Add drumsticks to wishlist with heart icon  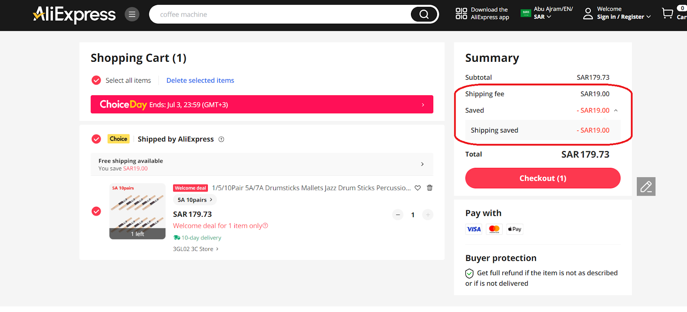coord(418,188)
